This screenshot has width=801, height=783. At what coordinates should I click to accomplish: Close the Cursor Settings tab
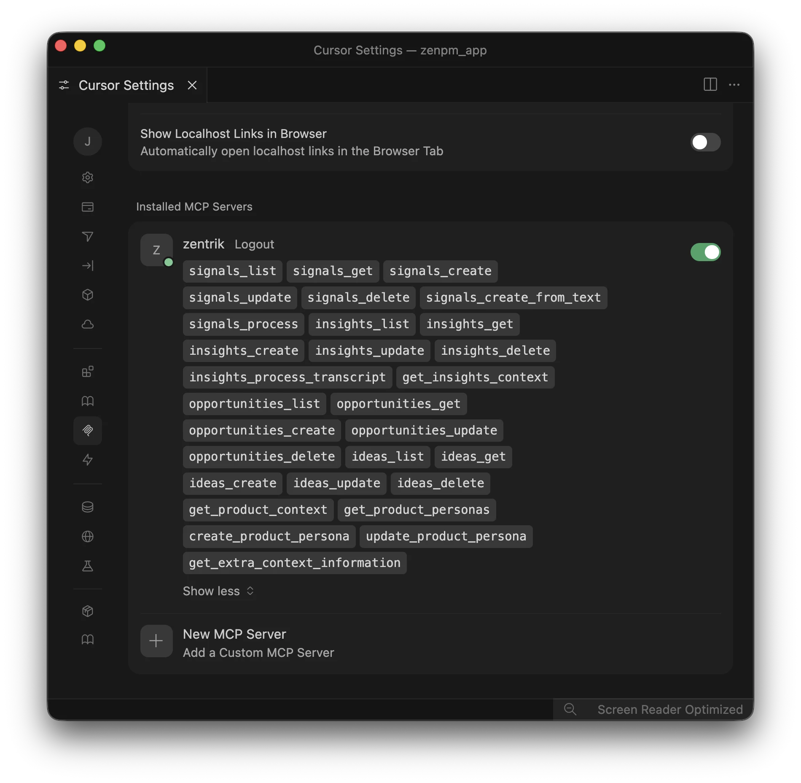[x=192, y=85]
